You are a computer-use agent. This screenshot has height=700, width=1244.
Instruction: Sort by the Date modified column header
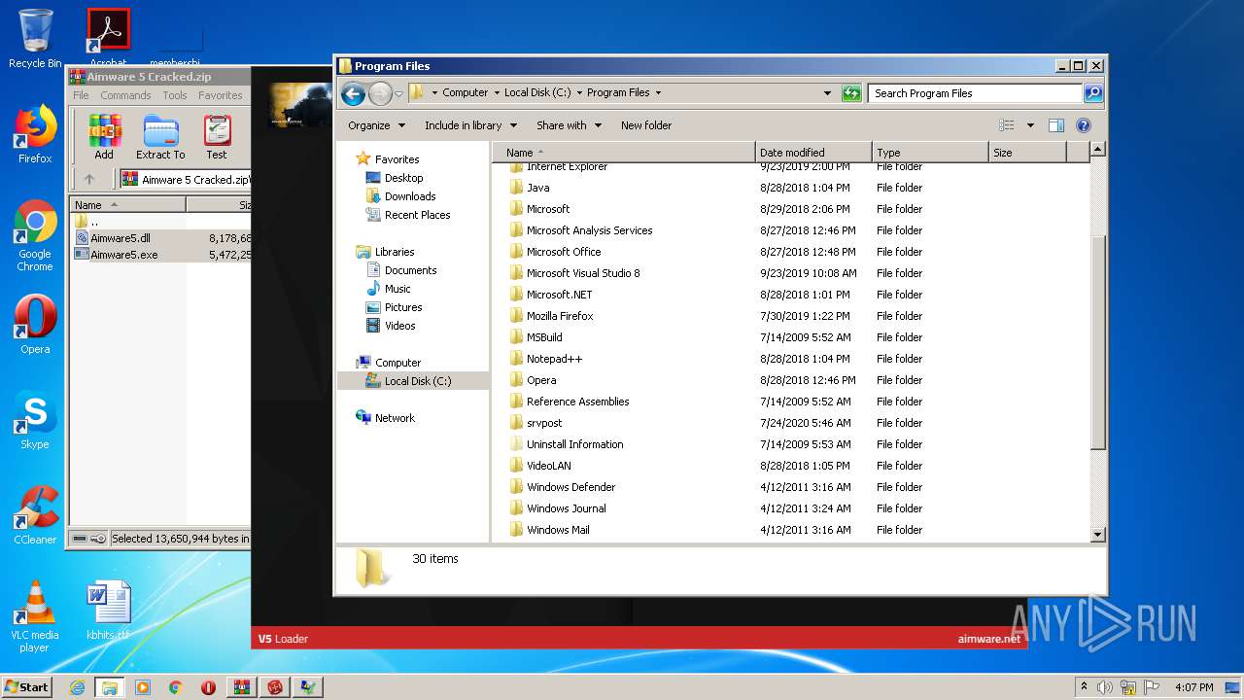(813, 153)
